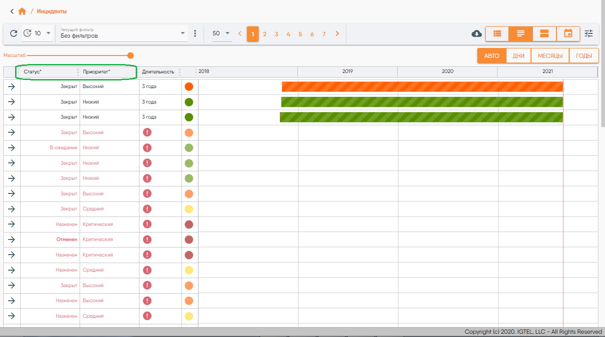605x337 pixels.
Task: Click the Длительность column header
Action: (158, 72)
